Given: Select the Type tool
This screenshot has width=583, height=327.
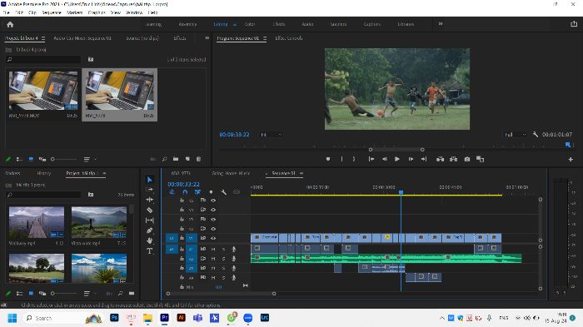Looking at the screenshot, I should pos(150,251).
